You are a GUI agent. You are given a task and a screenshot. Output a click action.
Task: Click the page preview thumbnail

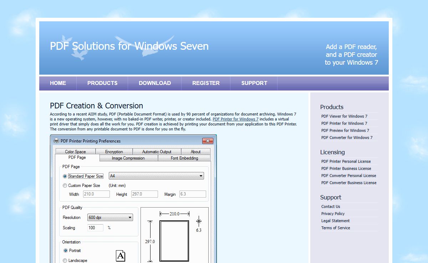pyautogui.click(x=174, y=241)
